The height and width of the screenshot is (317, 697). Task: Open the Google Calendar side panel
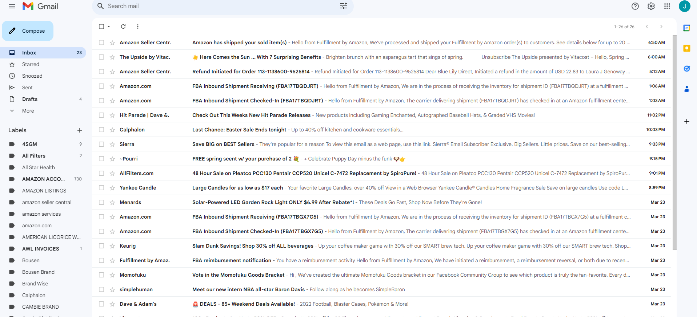(687, 28)
